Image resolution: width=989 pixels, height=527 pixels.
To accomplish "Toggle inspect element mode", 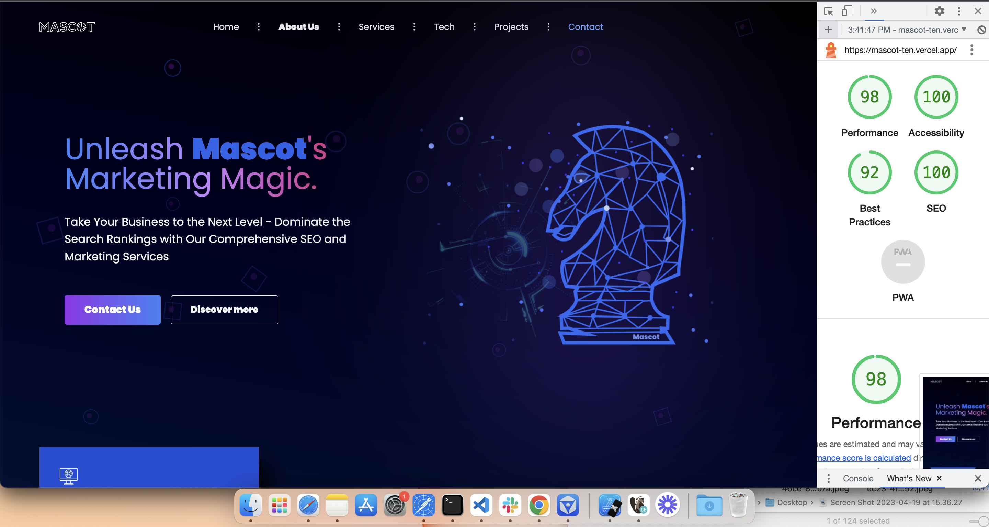I will click(x=829, y=11).
